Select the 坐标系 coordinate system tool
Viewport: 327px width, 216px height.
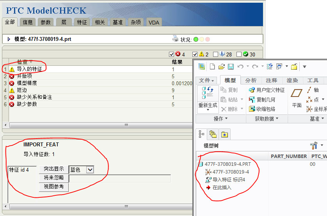(x=316, y=109)
